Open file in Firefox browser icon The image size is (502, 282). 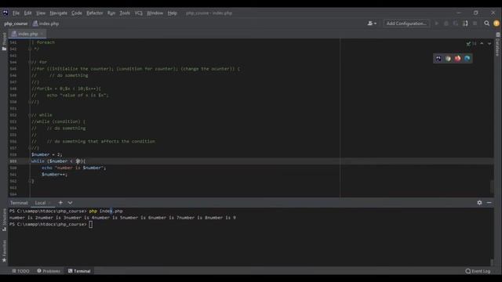[457, 59]
